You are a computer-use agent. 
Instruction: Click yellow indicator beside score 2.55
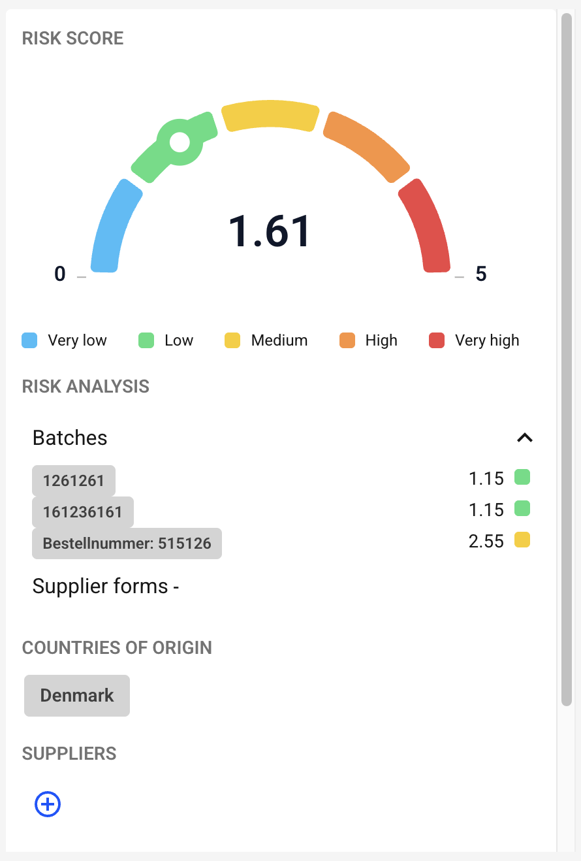click(x=522, y=540)
